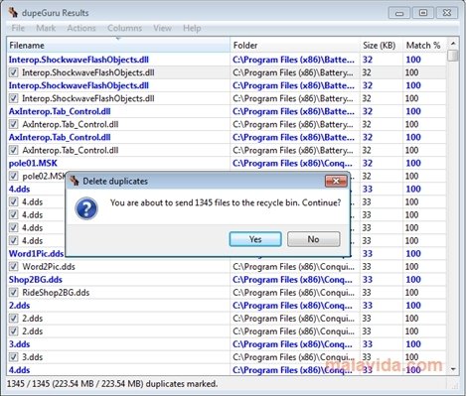Open the Help menu

pos(192,28)
